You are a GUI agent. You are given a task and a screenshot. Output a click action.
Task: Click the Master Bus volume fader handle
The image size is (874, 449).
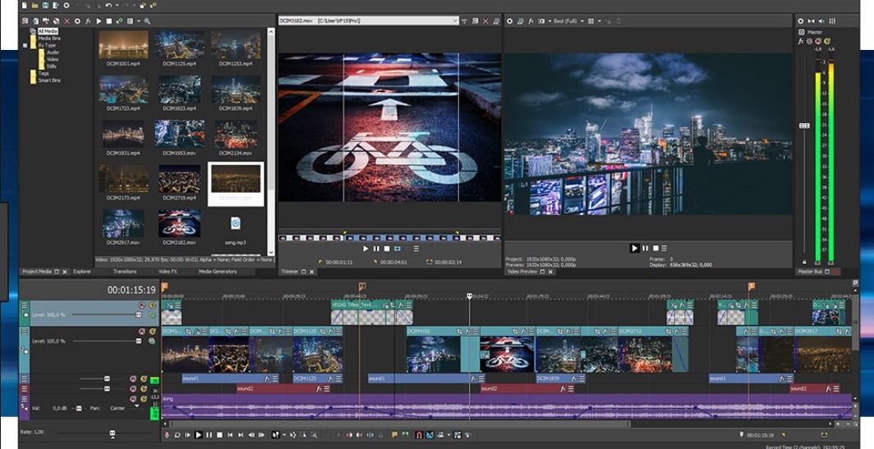pyautogui.click(x=804, y=125)
